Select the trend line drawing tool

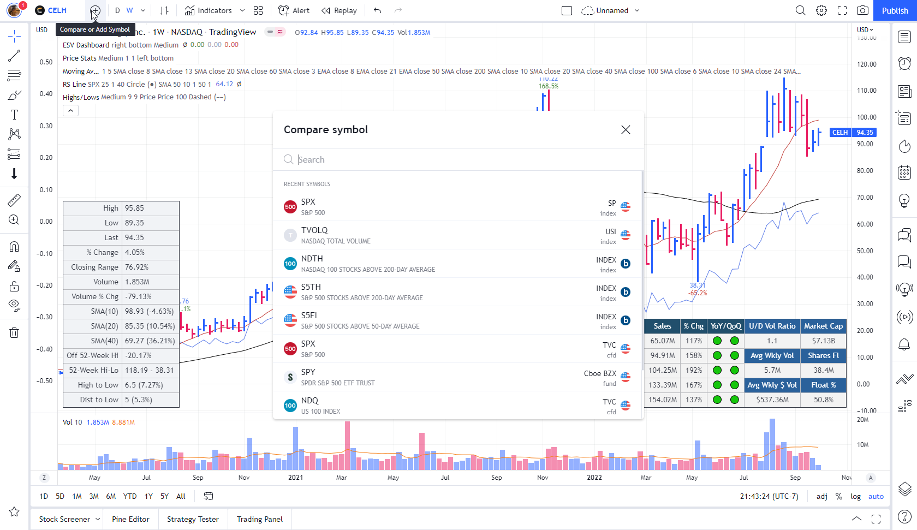[14, 56]
